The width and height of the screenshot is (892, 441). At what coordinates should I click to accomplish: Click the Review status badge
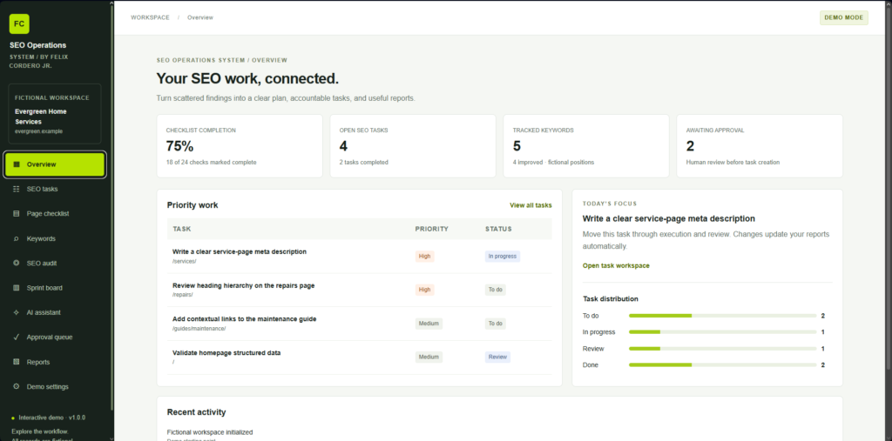pyautogui.click(x=497, y=357)
